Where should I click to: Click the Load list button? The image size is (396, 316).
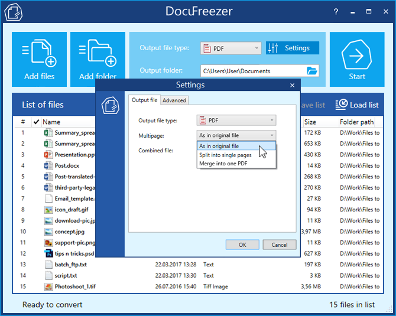pyautogui.click(x=357, y=105)
